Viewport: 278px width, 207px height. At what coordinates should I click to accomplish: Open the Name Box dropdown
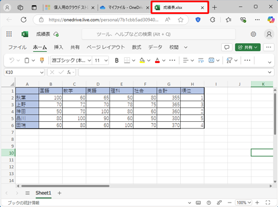42,72
